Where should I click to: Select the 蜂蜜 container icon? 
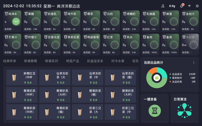coord(164,14)
